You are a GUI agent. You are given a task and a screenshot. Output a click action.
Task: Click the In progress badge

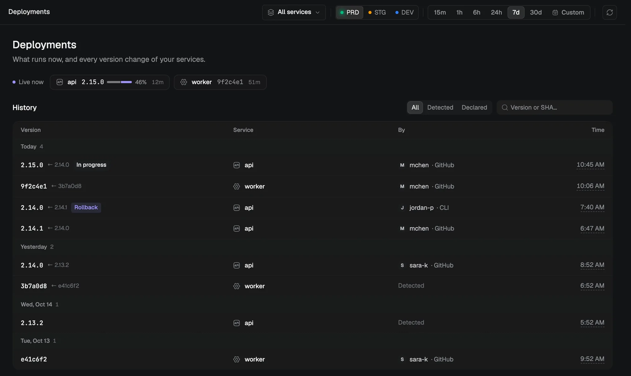coord(91,165)
